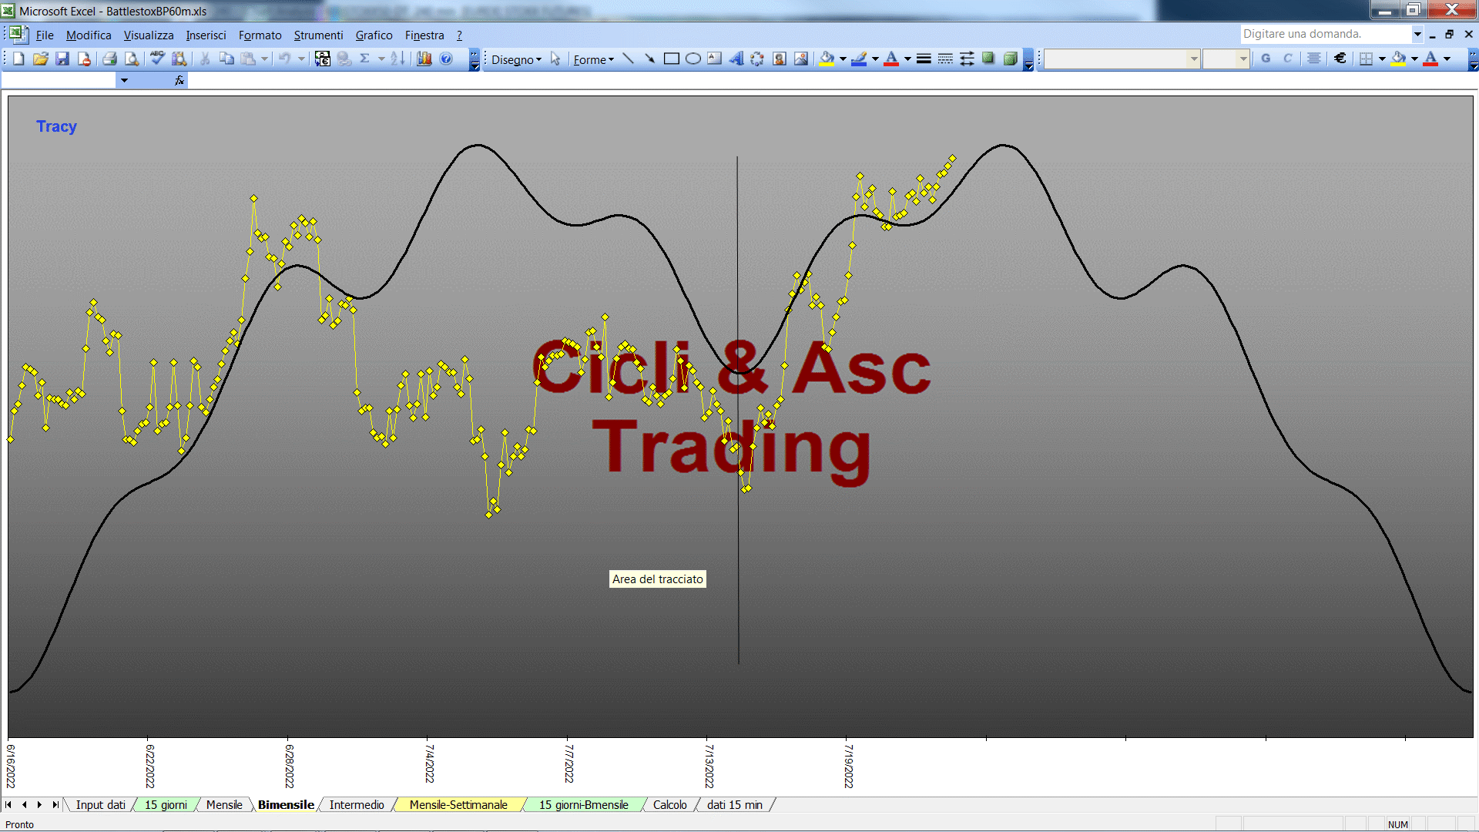The width and height of the screenshot is (1479, 832).
Task: Click the Digitare una domanda help field
Action: click(x=1325, y=34)
